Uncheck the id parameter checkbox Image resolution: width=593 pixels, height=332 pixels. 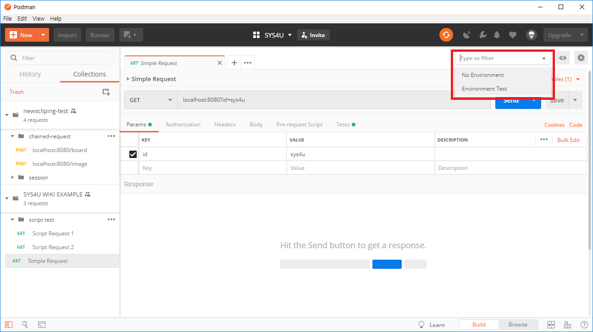pyautogui.click(x=133, y=154)
